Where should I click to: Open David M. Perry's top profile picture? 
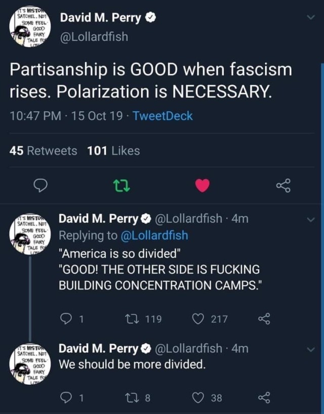pos(29,28)
